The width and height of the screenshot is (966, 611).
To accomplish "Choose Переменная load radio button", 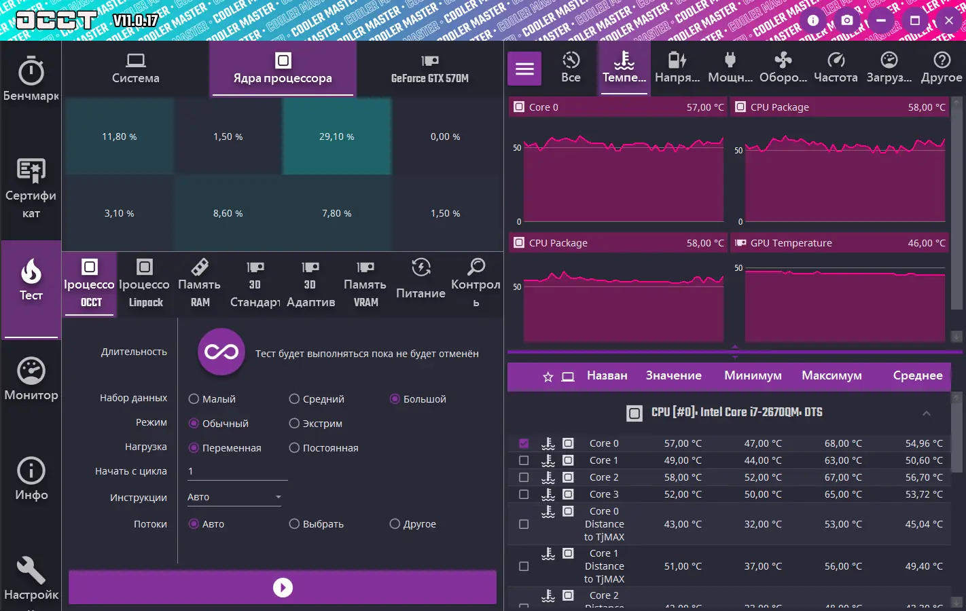I will [x=194, y=448].
